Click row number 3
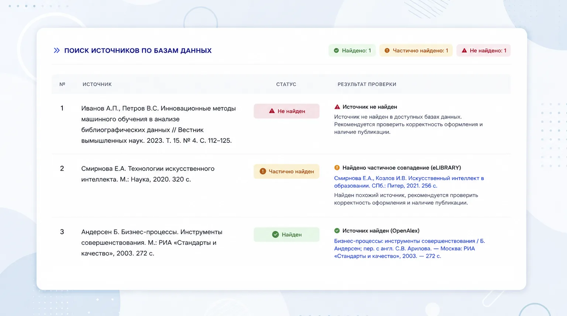This screenshot has height=316, width=567. pyautogui.click(x=62, y=232)
